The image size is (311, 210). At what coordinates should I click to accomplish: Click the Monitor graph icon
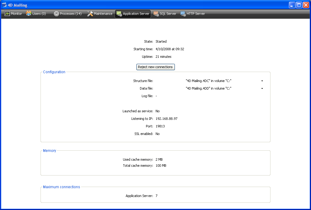(x=7, y=14)
